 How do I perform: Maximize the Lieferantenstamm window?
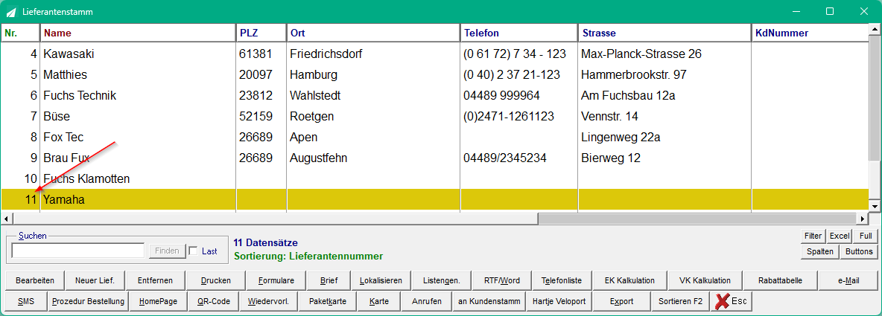click(x=830, y=11)
